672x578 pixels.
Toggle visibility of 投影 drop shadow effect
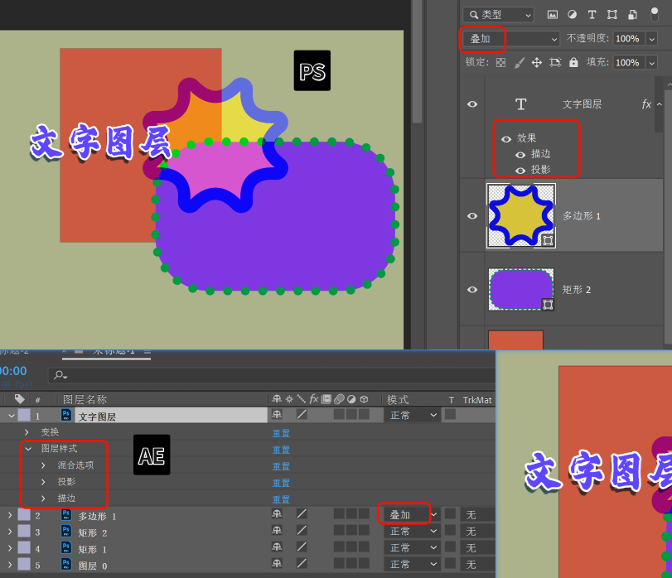(520, 171)
